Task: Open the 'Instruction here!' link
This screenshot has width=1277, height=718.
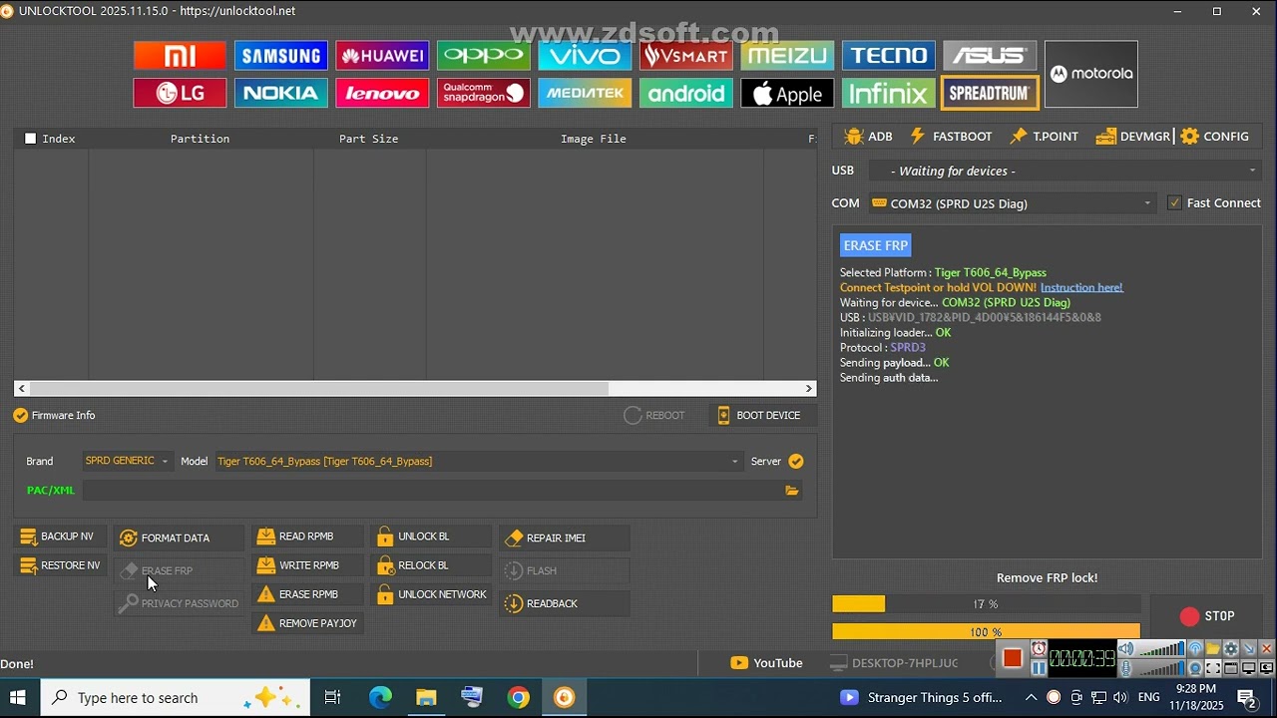Action: click(x=1081, y=287)
